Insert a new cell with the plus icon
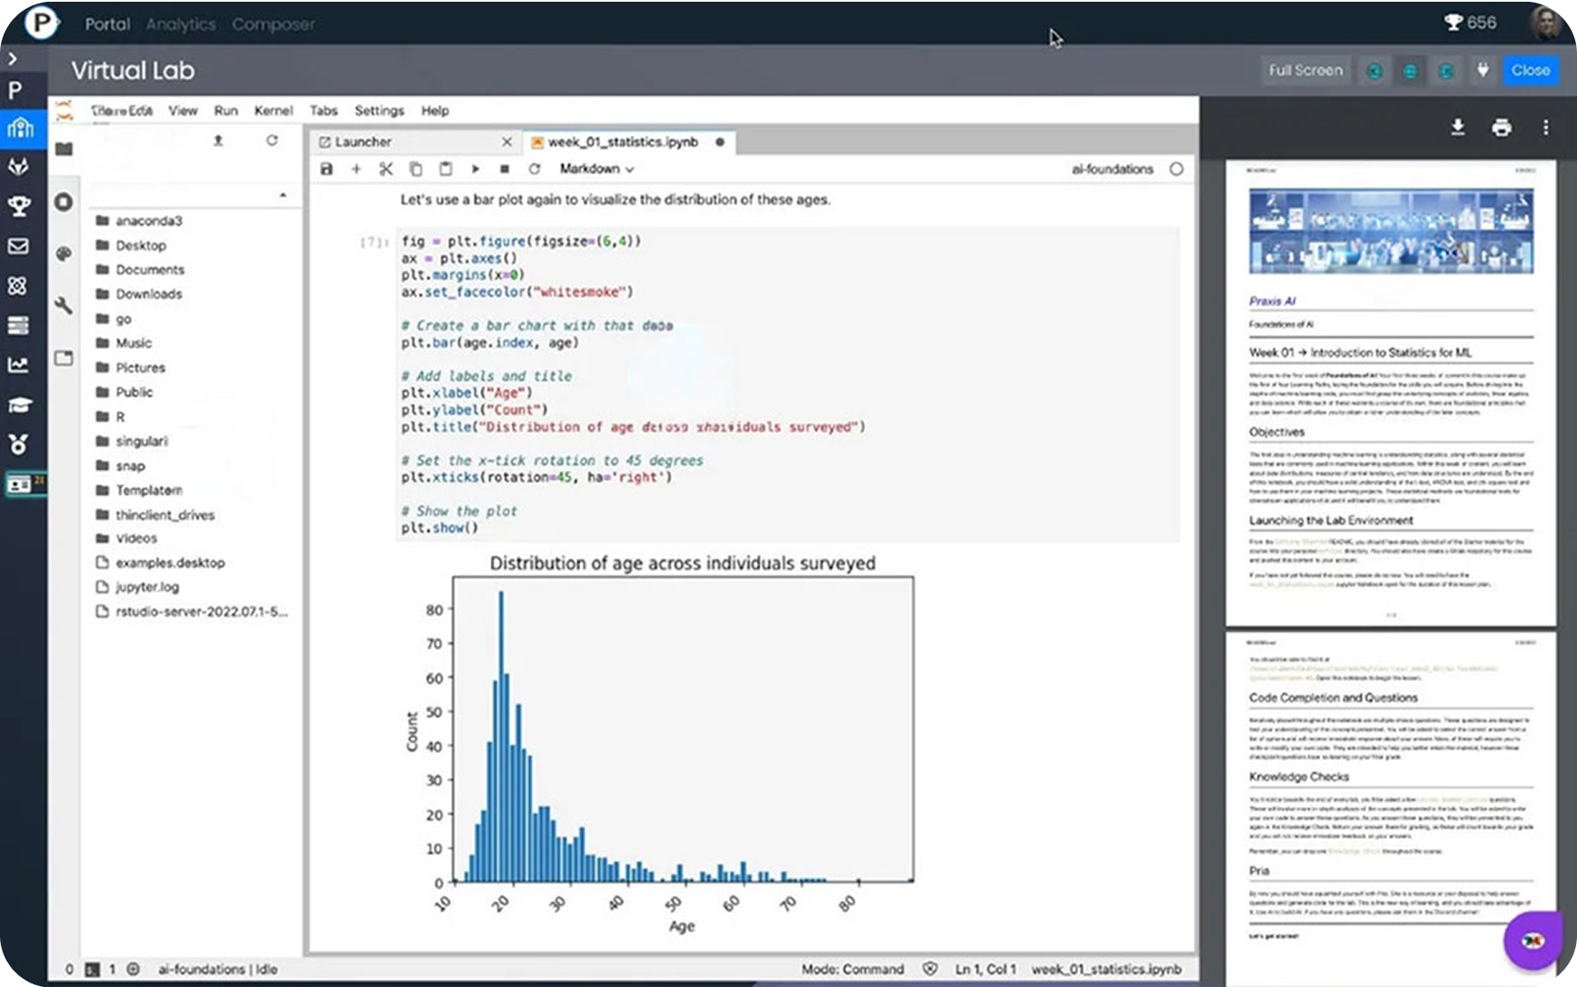 coord(356,169)
